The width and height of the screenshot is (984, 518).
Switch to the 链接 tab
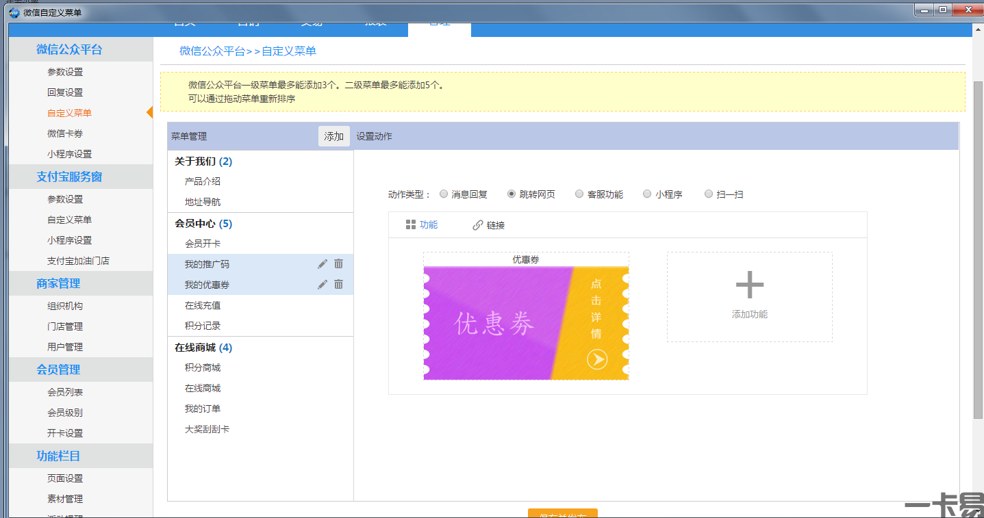pyautogui.click(x=489, y=225)
